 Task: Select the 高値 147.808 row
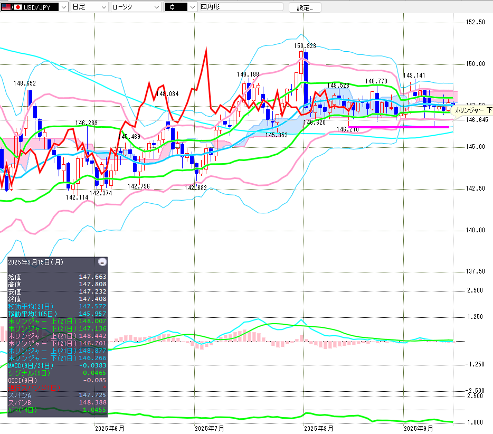pos(57,284)
